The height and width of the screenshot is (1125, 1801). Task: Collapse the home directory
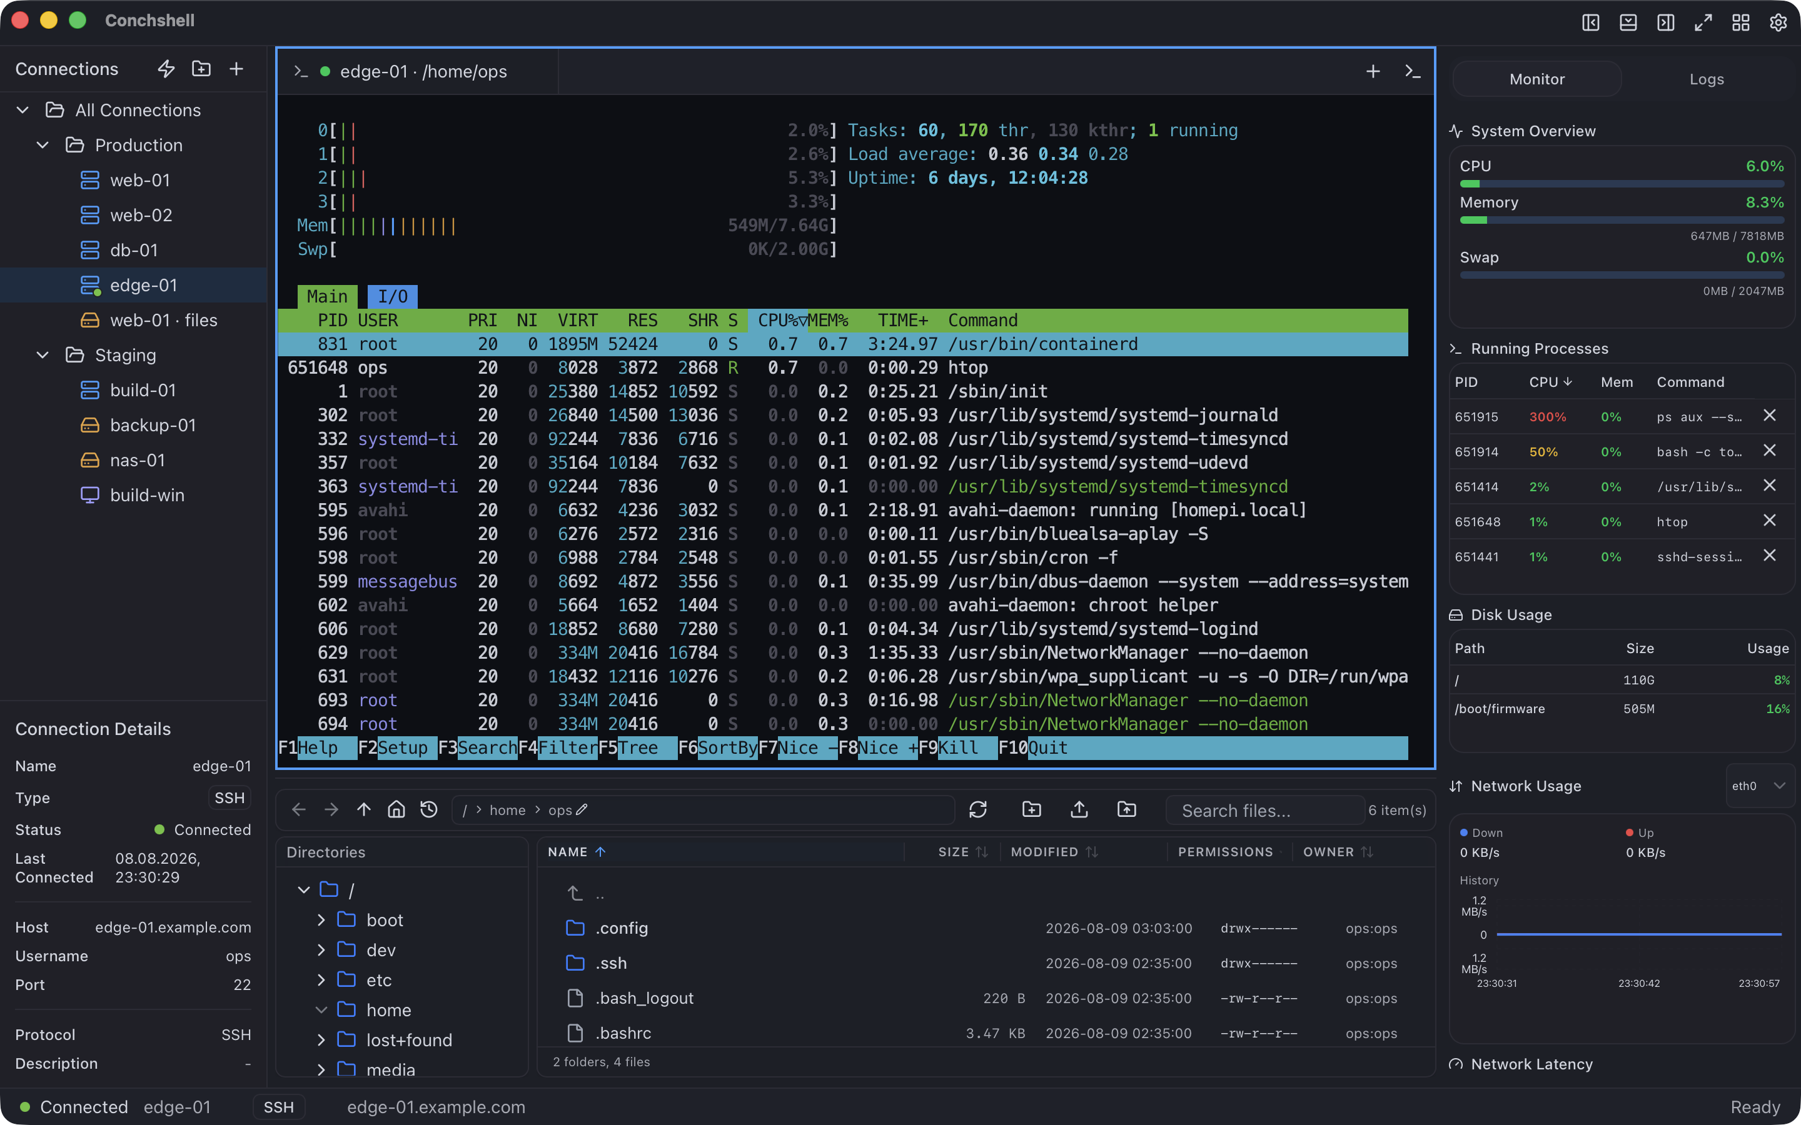(321, 1009)
